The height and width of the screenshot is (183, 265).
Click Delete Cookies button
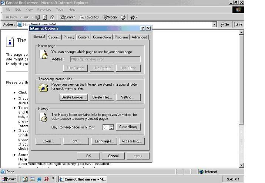point(74,97)
